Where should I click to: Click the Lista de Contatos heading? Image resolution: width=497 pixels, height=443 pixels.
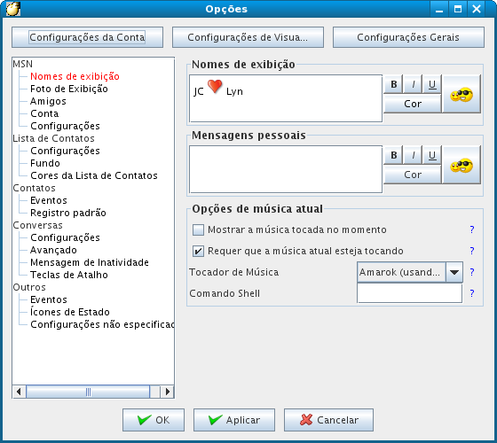tap(53, 138)
